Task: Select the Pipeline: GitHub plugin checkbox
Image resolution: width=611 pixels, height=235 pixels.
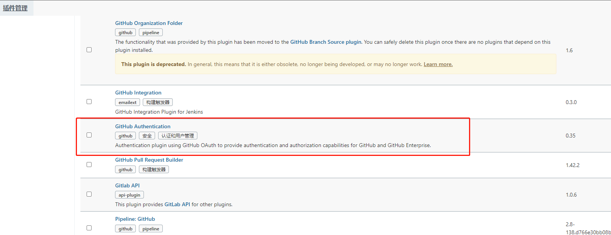Action: pyautogui.click(x=89, y=228)
